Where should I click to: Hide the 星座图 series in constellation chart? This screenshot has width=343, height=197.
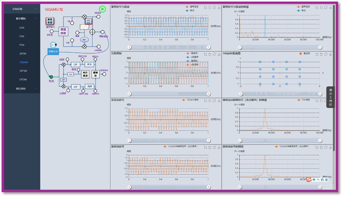[304, 53]
